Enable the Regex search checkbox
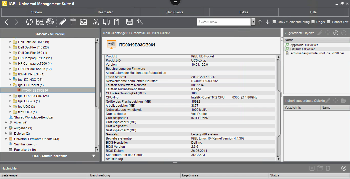This screenshot has height=179, width=350. pyautogui.click(x=312, y=22)
